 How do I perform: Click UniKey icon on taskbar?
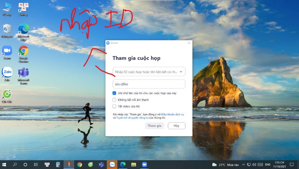[47, 165]
